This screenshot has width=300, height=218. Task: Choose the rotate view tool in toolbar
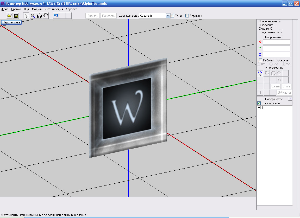[x=39, y=16]
